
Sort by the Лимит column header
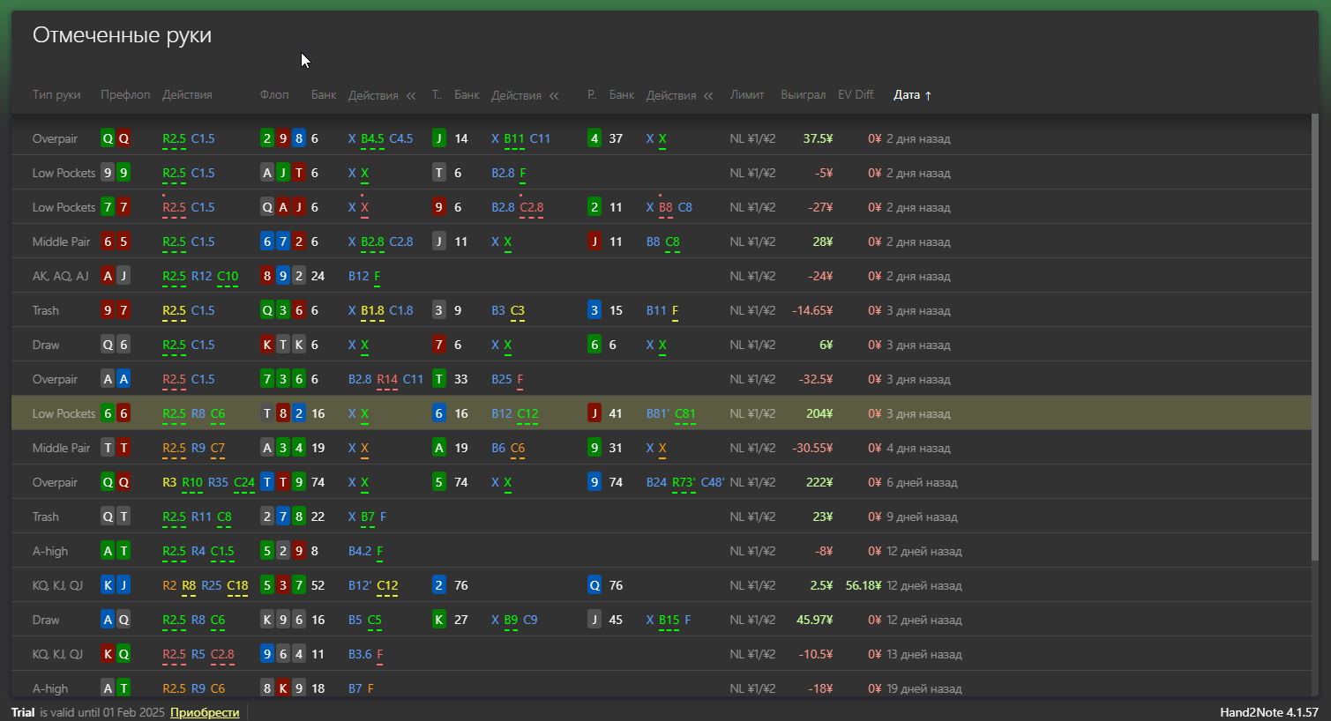point(747,94)
